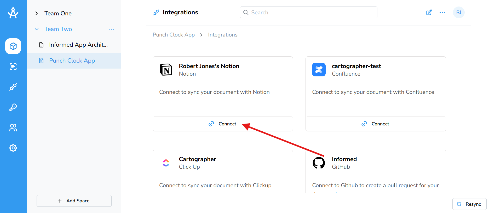Viewport: 495px width, 213px height.
Task: Click the edit pencil icon in header
Action: 429,12
